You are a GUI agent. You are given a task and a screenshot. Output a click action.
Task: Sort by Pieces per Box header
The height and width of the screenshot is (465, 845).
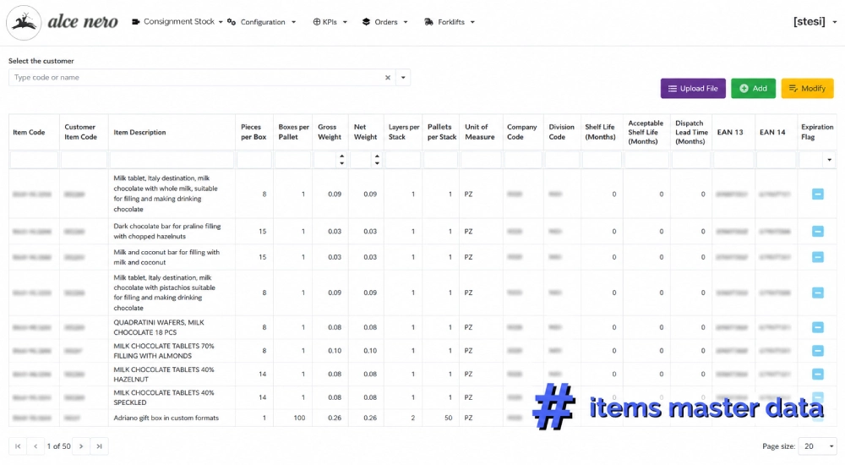(253, 132)
